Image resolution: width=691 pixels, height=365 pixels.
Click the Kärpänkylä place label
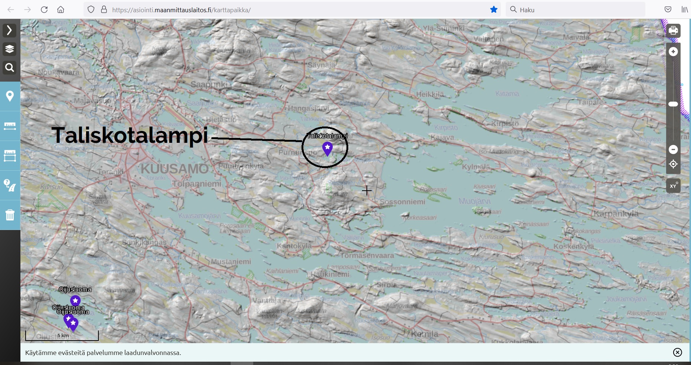616,214
